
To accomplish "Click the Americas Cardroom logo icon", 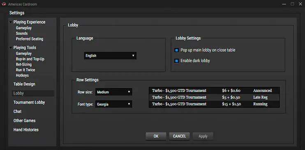I will tap(4, 4).
